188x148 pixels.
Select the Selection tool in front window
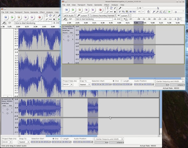(x=107, y=8)
